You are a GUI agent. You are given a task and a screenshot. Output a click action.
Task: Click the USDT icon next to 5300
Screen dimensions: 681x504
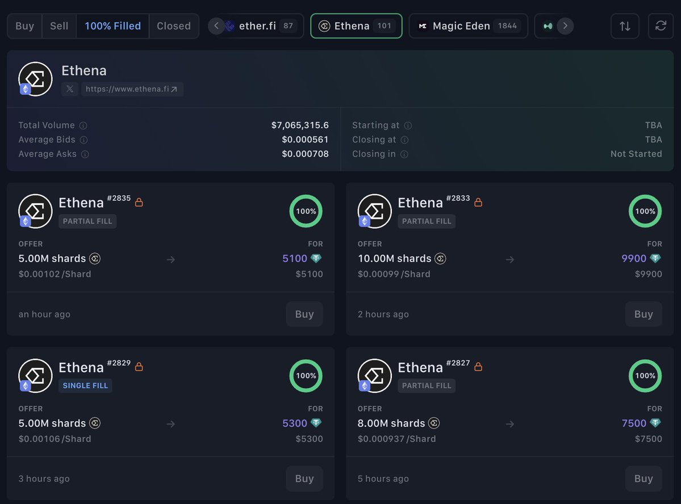tap(316, 423)
